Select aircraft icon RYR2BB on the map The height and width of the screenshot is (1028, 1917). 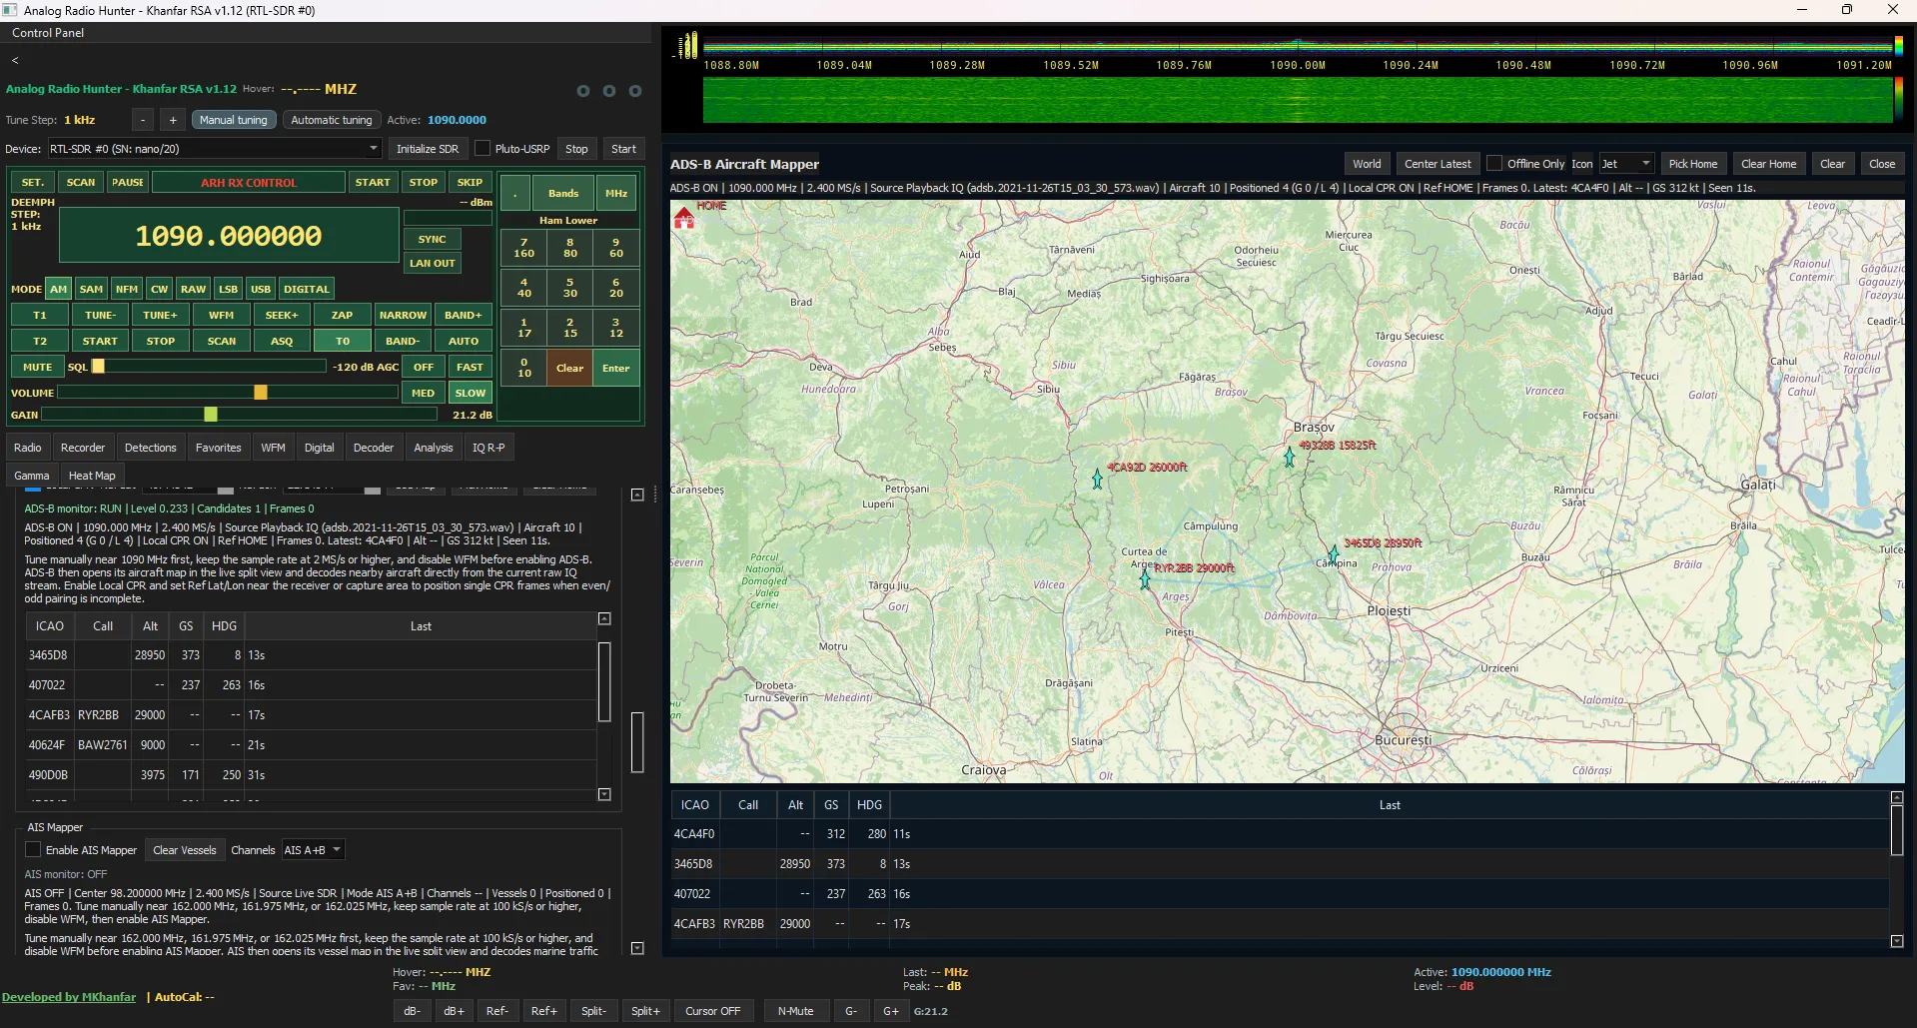click(x=1145, y=578)
